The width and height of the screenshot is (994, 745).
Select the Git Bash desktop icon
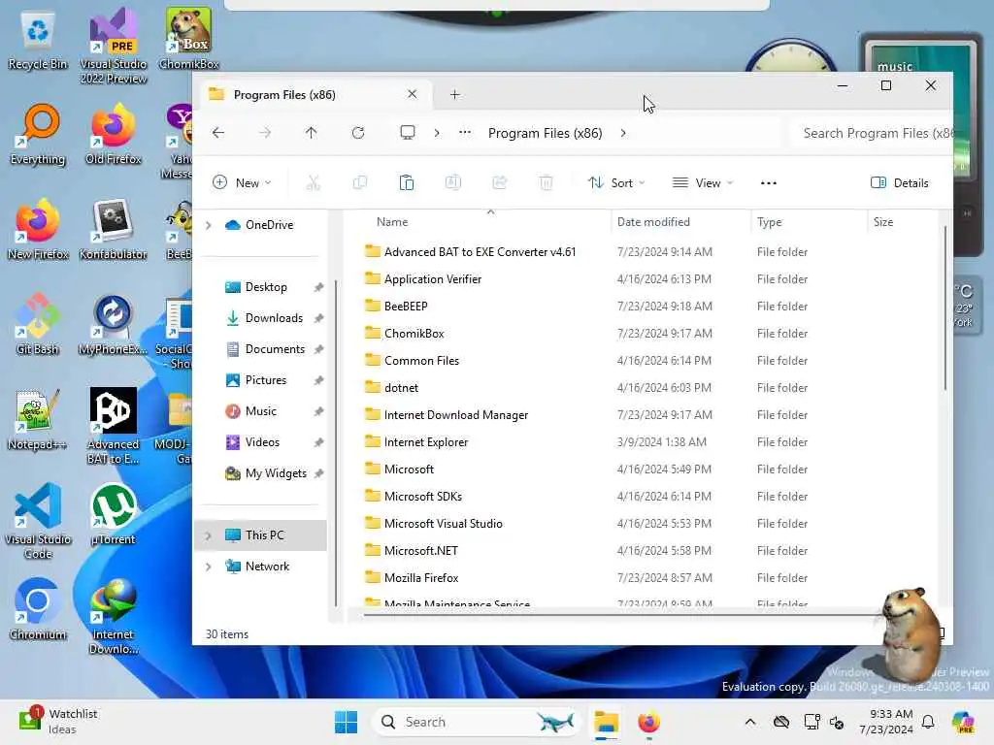pyautogui.click(x=38, y=324)
